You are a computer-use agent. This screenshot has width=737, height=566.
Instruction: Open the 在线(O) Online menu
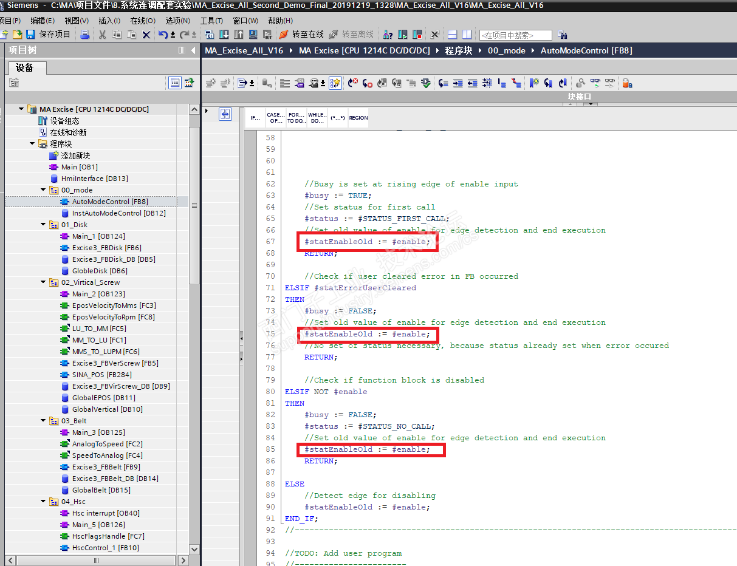tap(142, 21)
